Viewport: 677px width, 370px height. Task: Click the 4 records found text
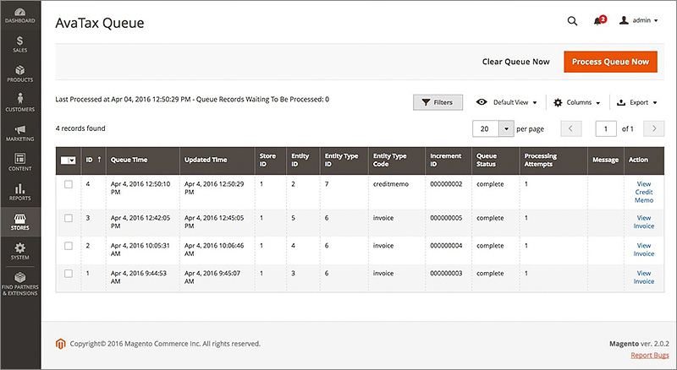(x=80, y=128)
